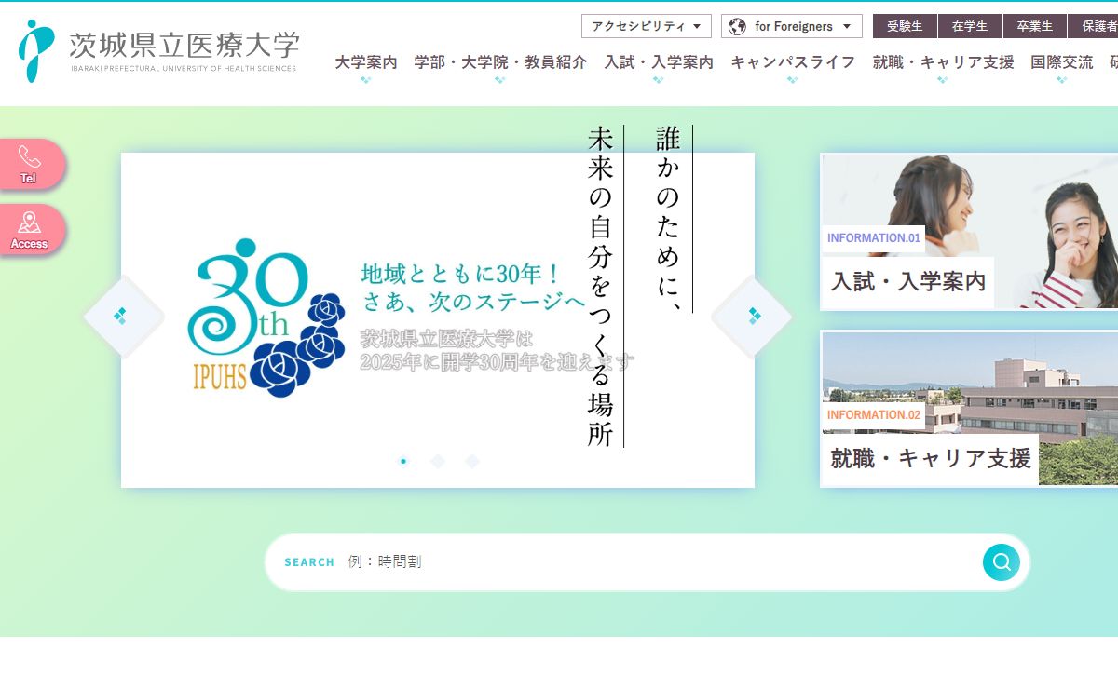
Task: Select the 受験生 tab
Action: pos(905,26)
